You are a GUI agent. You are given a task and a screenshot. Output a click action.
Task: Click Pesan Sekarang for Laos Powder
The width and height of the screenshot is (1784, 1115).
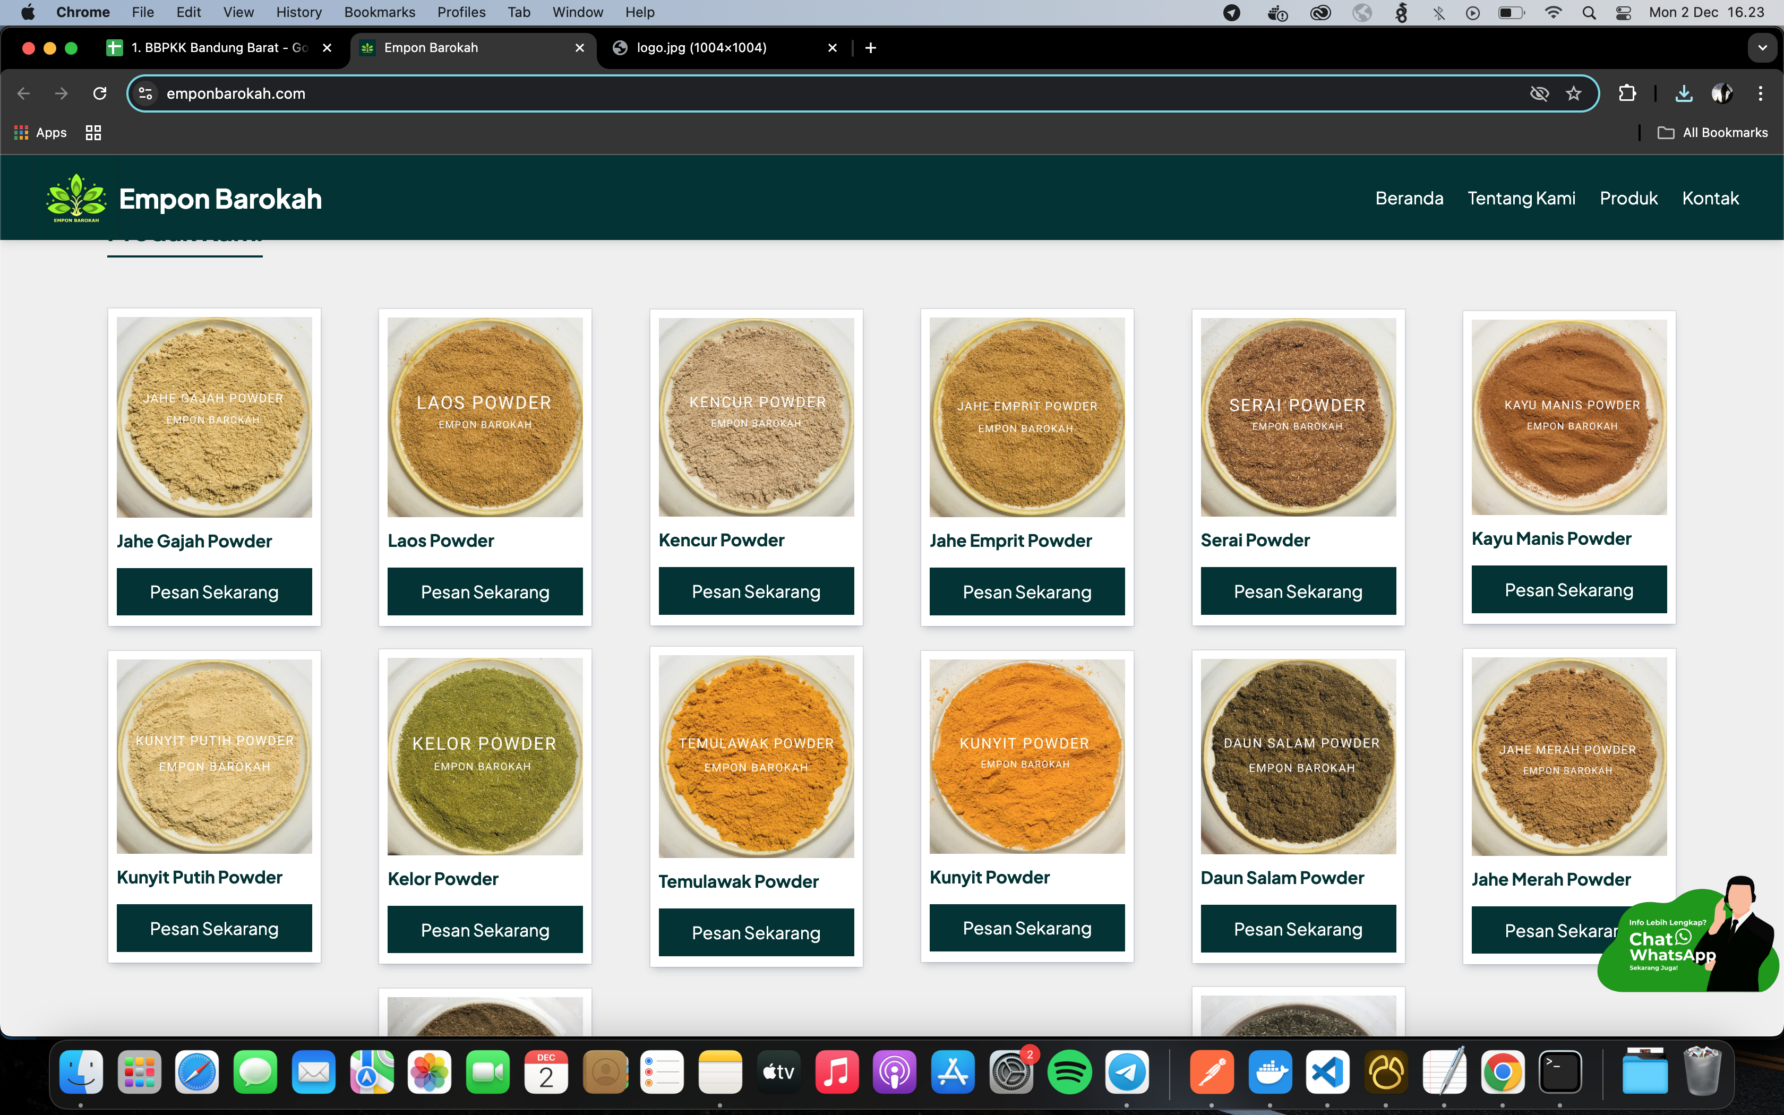pos(485,591)
